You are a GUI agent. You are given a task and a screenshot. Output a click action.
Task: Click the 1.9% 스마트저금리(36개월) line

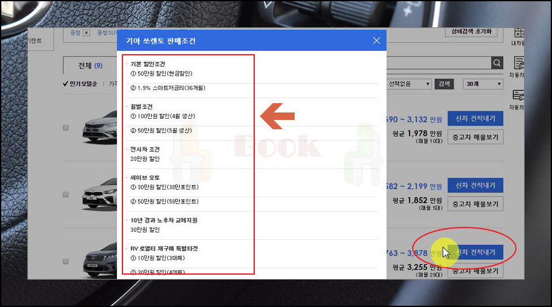pos(168,88)
